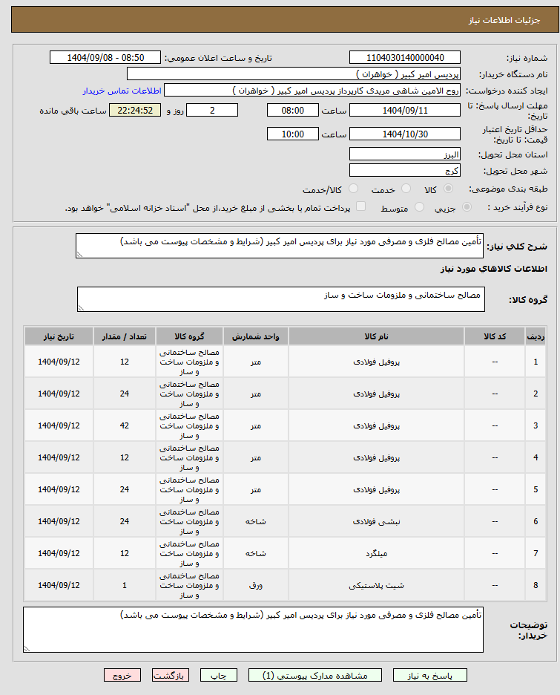
Task: Select the خدمت radio button
Action: [x=406, y=189]
